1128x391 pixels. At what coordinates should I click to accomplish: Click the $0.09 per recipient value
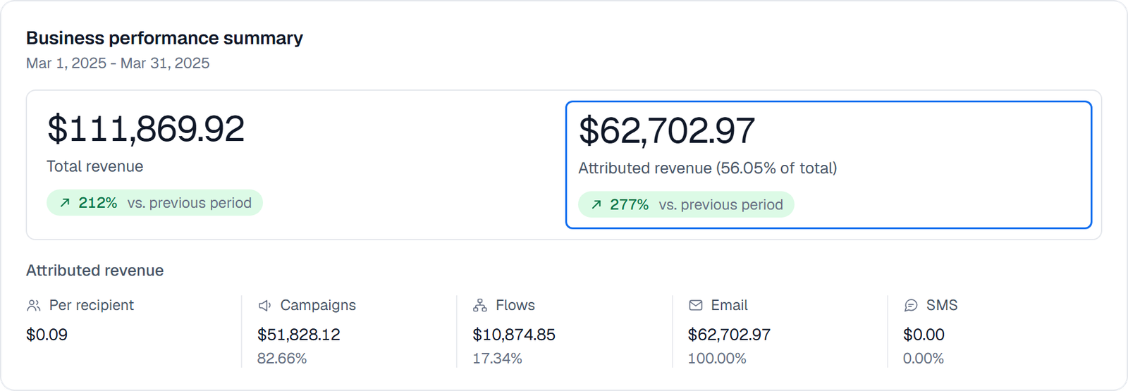[47, 335]
